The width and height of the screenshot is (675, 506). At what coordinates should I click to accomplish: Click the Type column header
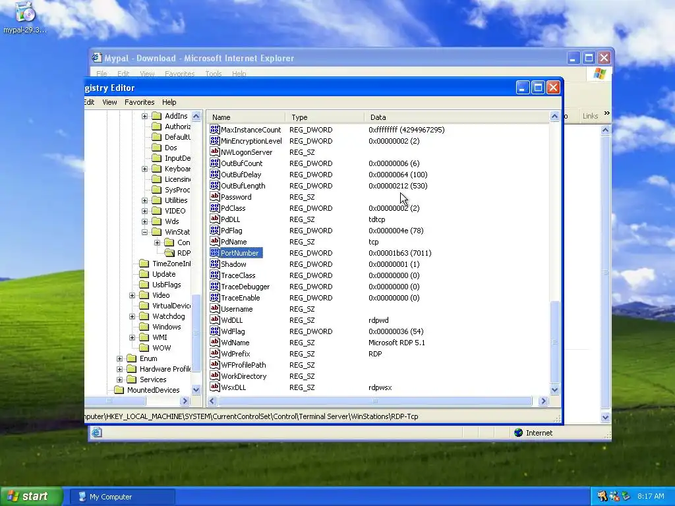pos(325,117)
